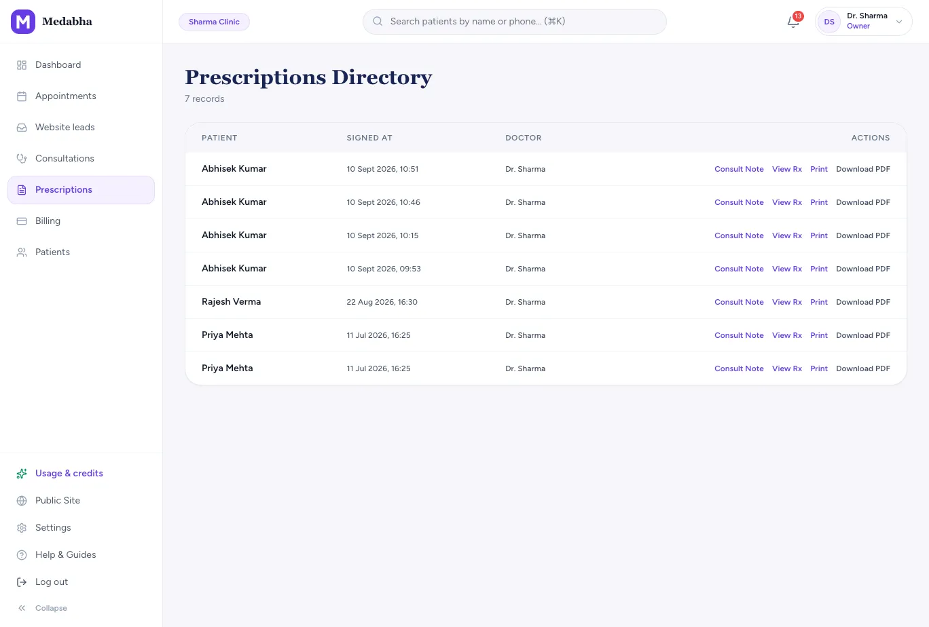Open Dashboard via its grid icon
This screenshot has width=929, height=627.
22,65
